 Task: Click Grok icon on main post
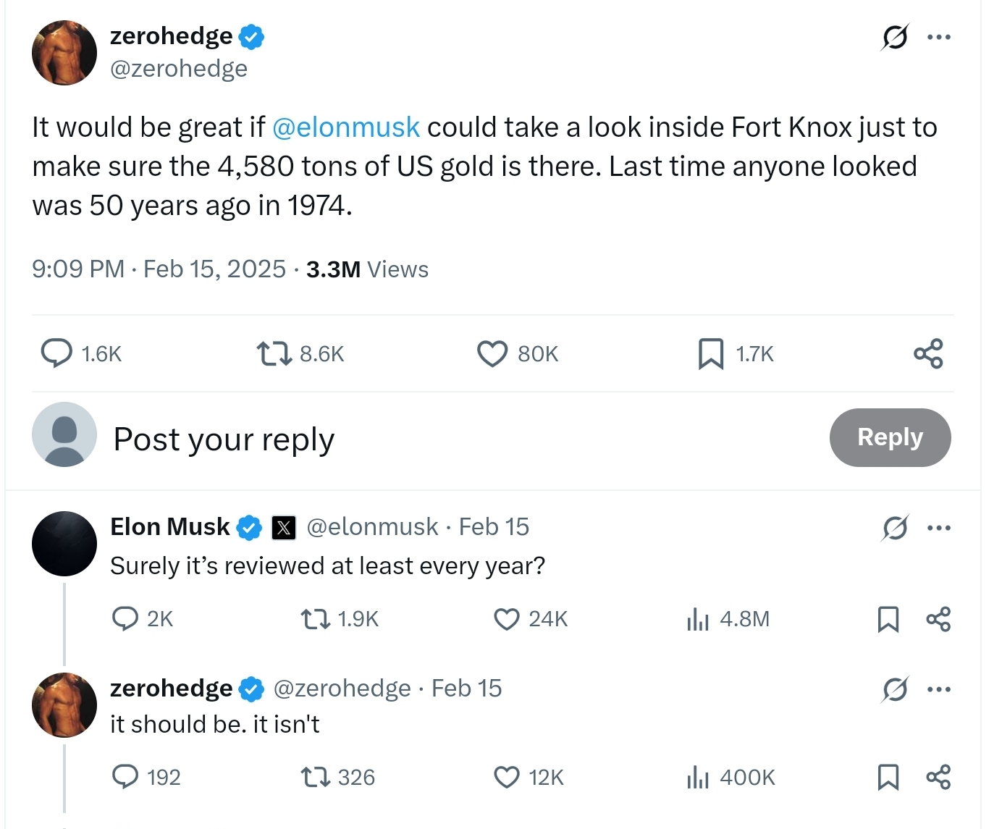(x=895, y=37)
